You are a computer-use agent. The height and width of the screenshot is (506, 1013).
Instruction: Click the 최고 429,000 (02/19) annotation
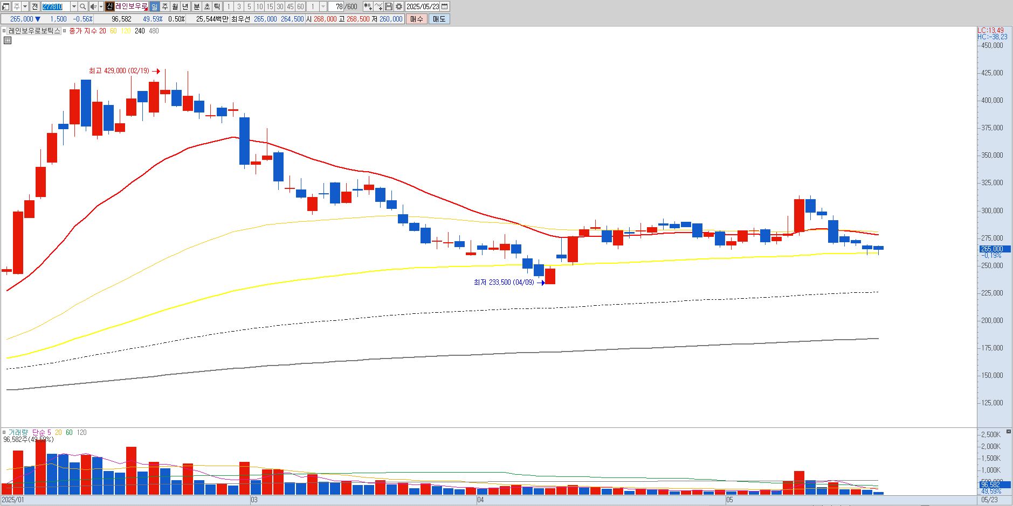119,71
